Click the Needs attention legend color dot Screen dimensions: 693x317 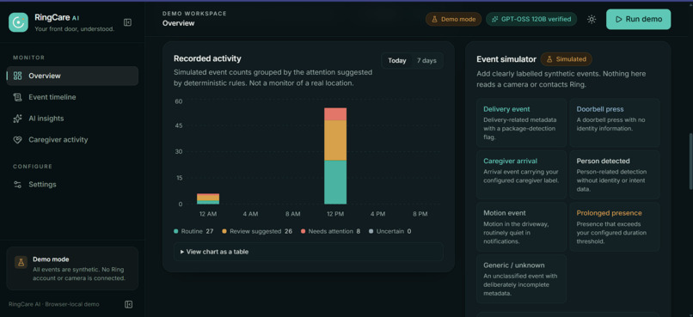[x=304, y=231]
